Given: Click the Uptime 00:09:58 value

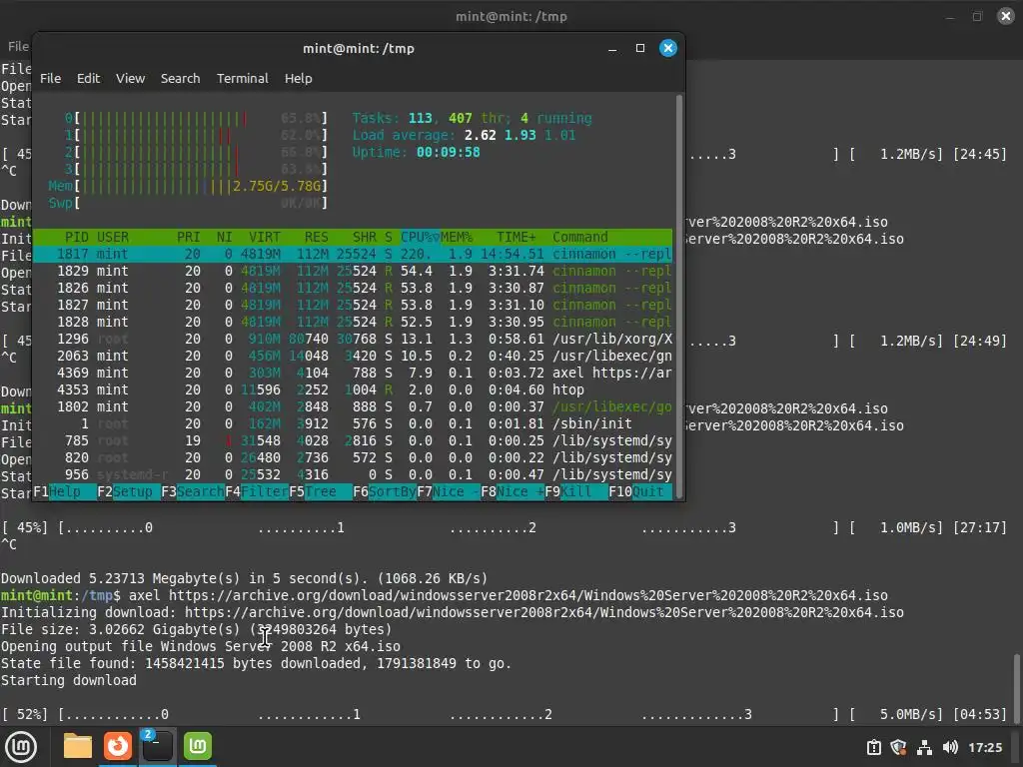Looking at the screenshot, I should click(449, 152).
